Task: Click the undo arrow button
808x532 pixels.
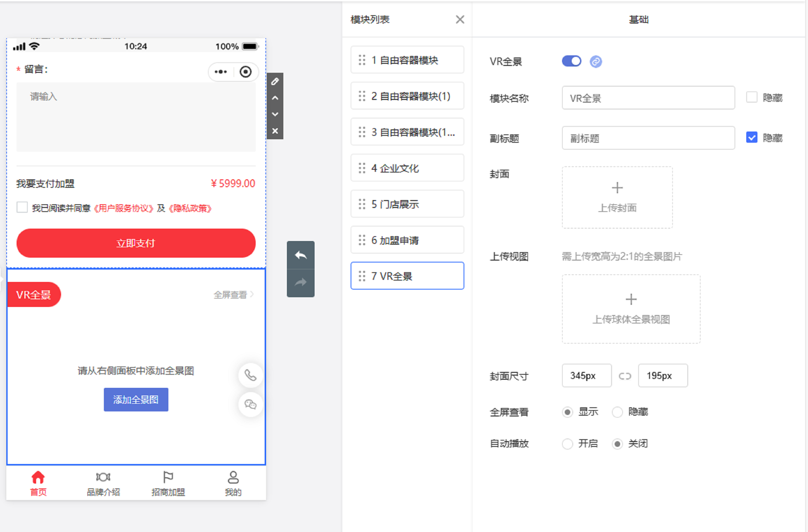Action: click(x=300, y=255)
